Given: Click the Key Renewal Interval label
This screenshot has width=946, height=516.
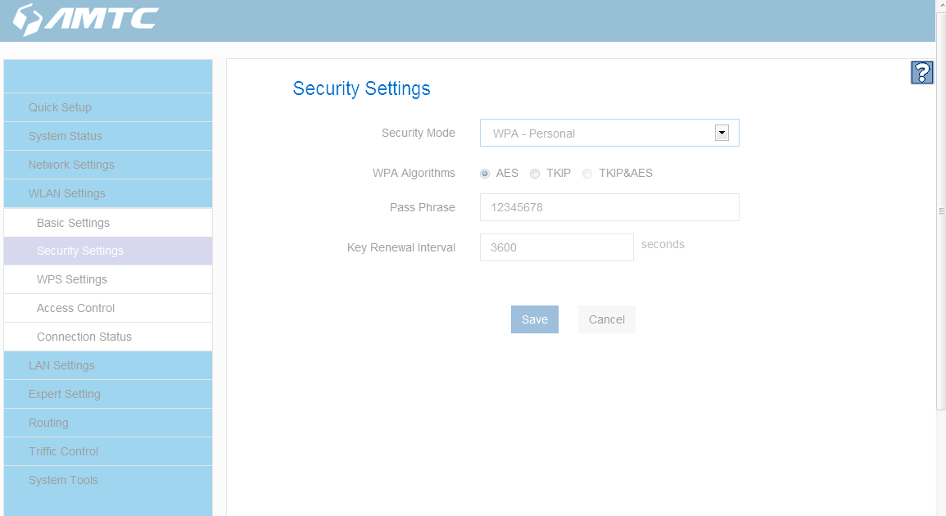Looking at the screenshot, I should pyautogui.click(x=401, y=247).
